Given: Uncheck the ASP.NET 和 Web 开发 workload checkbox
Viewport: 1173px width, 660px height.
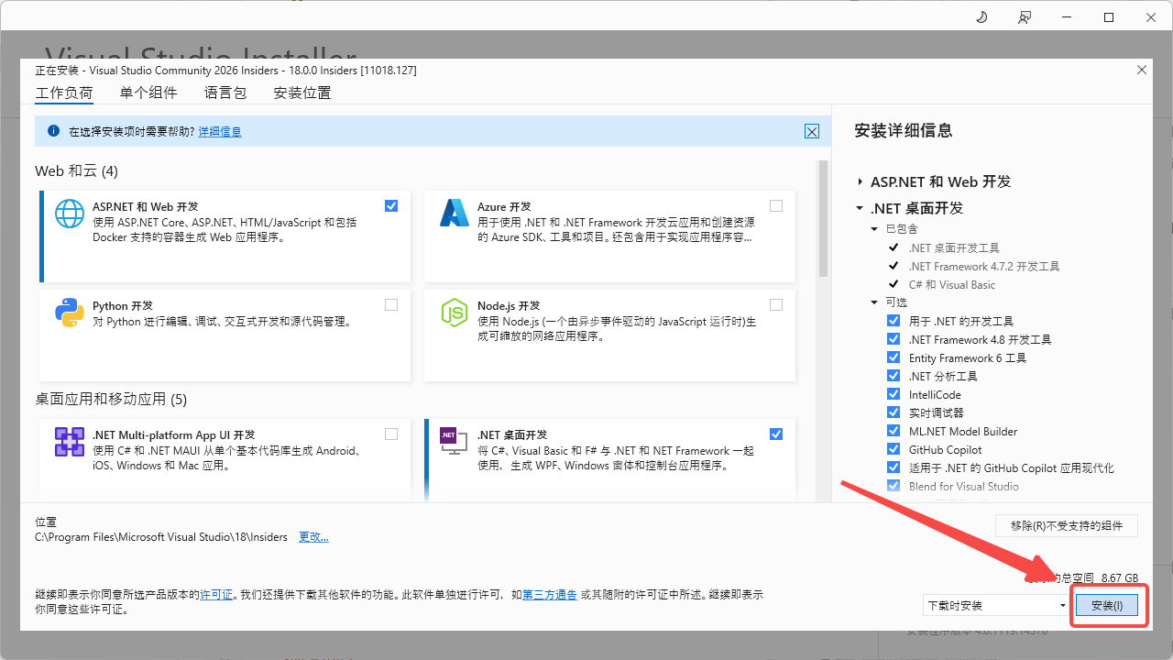Looking at the screenshot, I should (391, 205).
